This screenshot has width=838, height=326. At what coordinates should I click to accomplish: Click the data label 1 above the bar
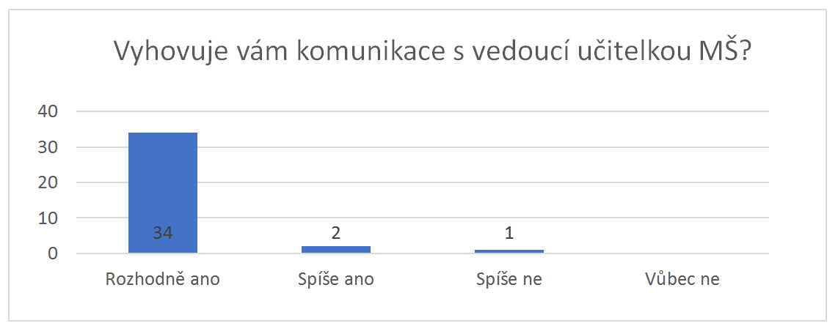point(509,234)
